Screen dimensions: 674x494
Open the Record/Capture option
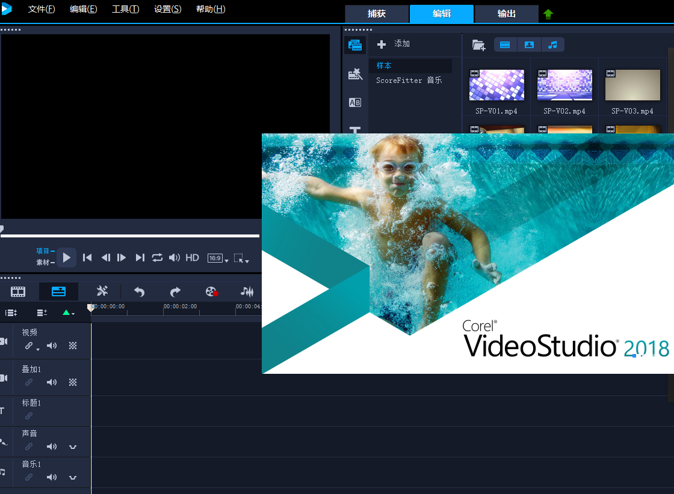(211, 292)
